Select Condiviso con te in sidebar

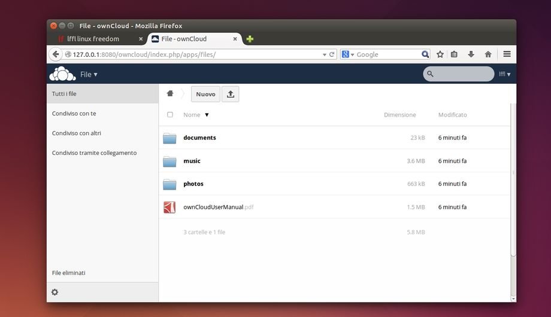coord(74,114)
